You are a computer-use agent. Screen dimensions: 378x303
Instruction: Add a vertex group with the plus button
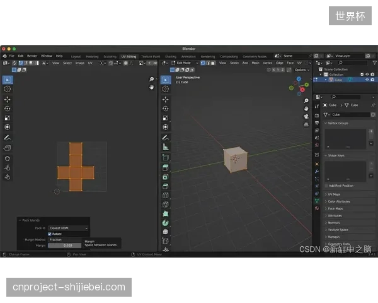coord(371,131)
